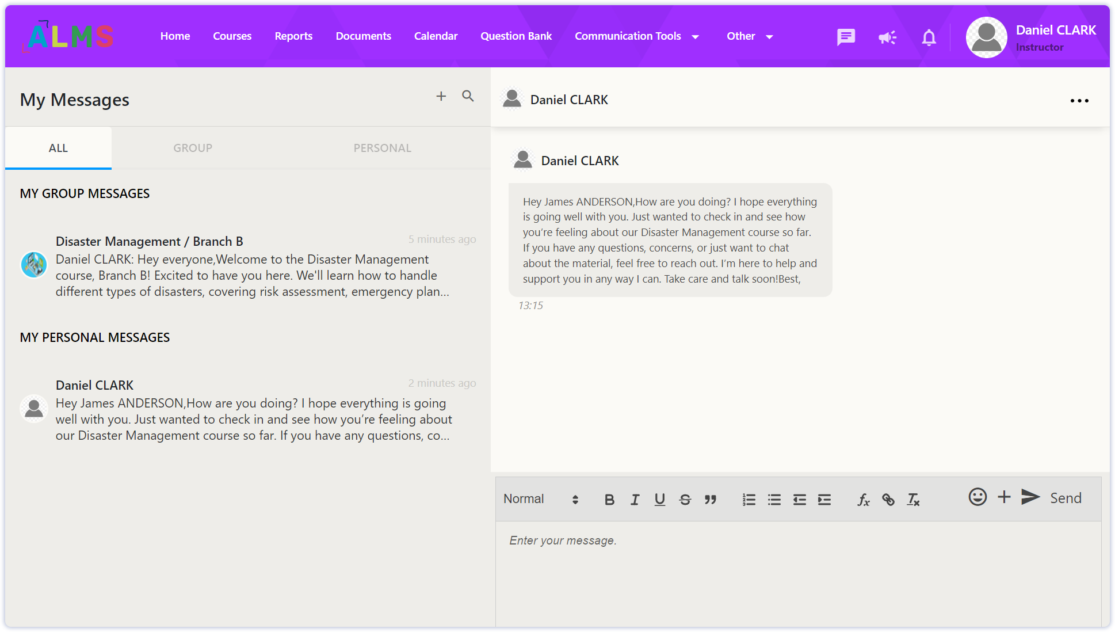Increase indent in editor
This screenshot has height=632, width=1115.
(x=824, y=500)
